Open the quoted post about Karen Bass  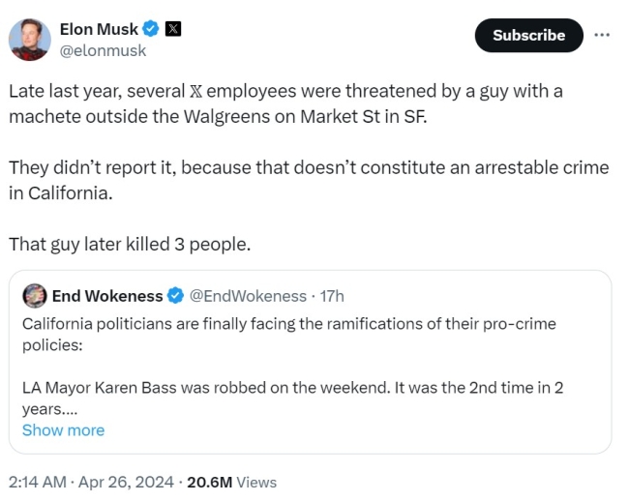[x=310, y=362]
